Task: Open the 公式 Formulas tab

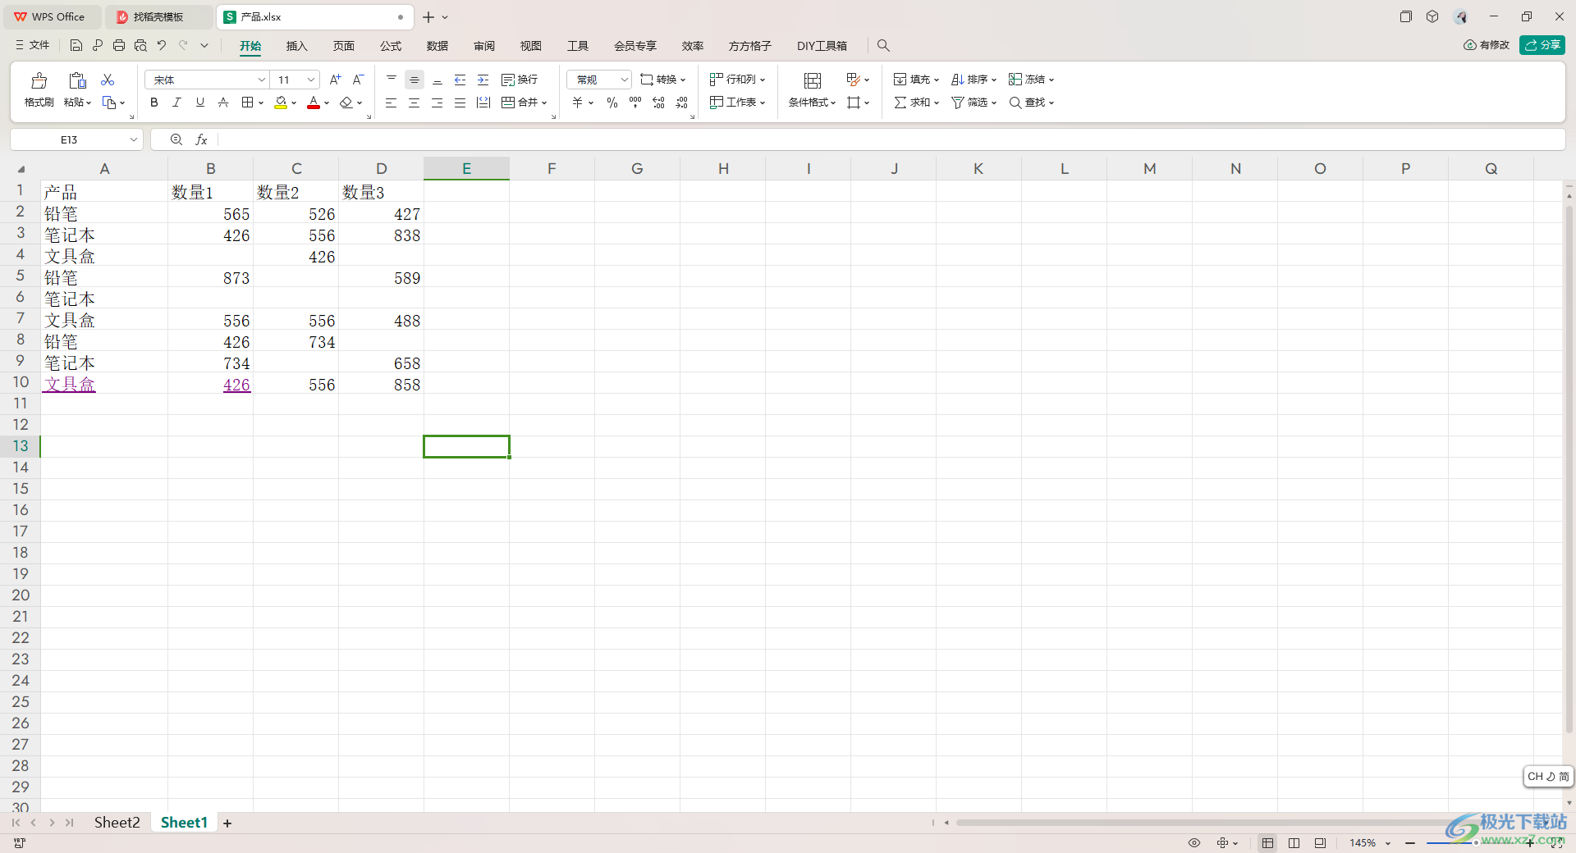Action: pos(391,46)
